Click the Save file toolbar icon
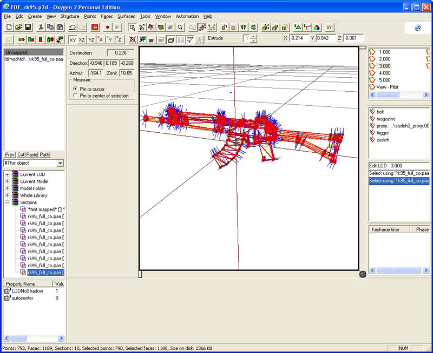Image resolution: width=433 pixels, height=353 pixels. tap(28, 27)
